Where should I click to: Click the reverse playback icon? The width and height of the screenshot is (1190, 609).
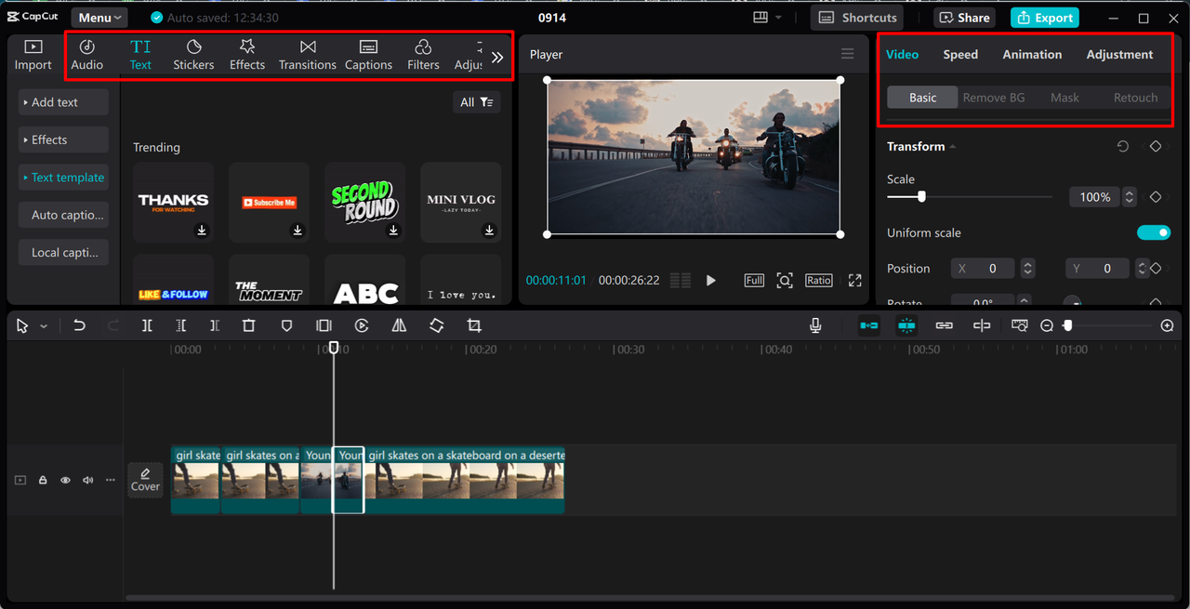(362, 325)
